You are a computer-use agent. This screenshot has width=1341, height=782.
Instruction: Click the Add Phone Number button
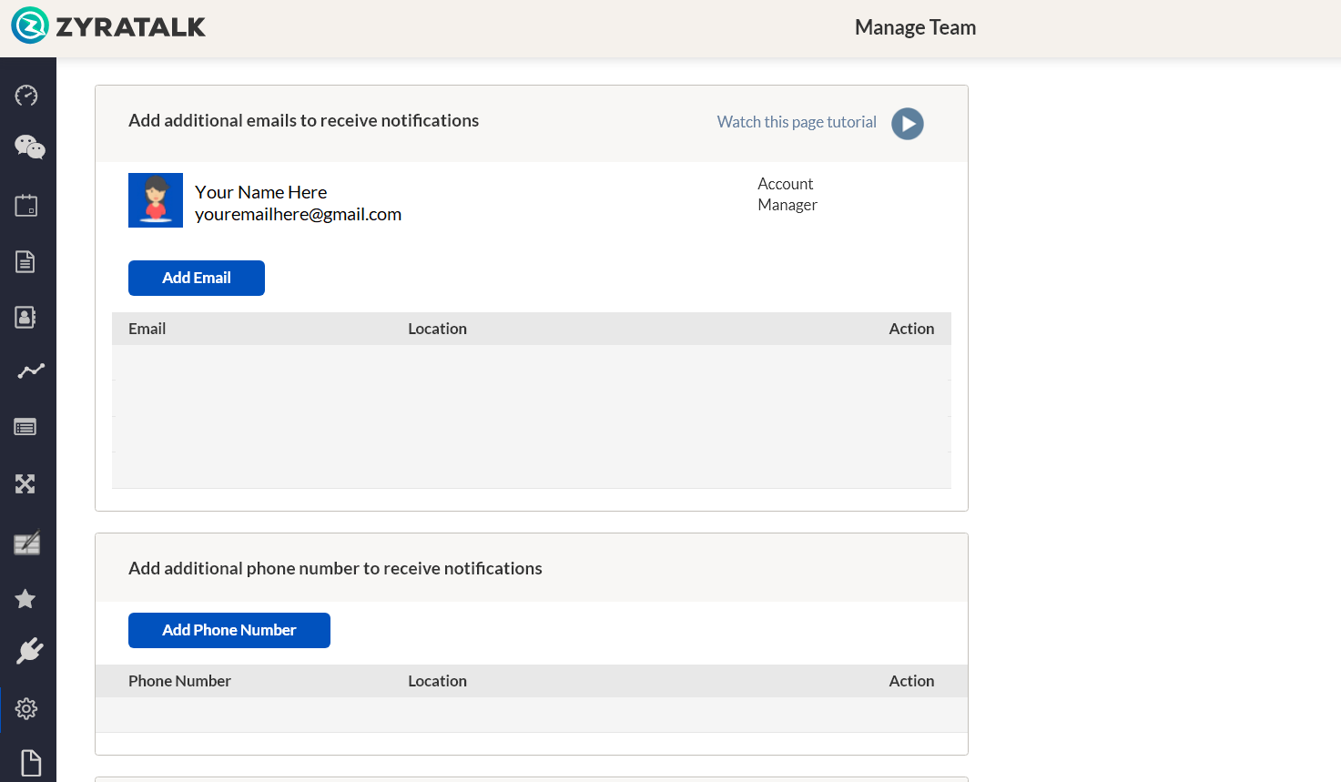(x=229, y=630)
